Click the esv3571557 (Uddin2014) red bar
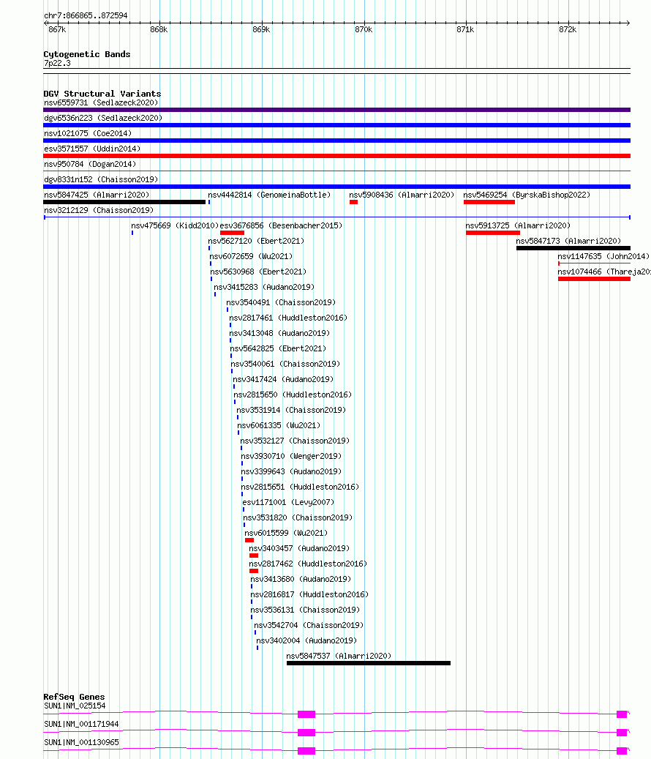 point(336,156)
